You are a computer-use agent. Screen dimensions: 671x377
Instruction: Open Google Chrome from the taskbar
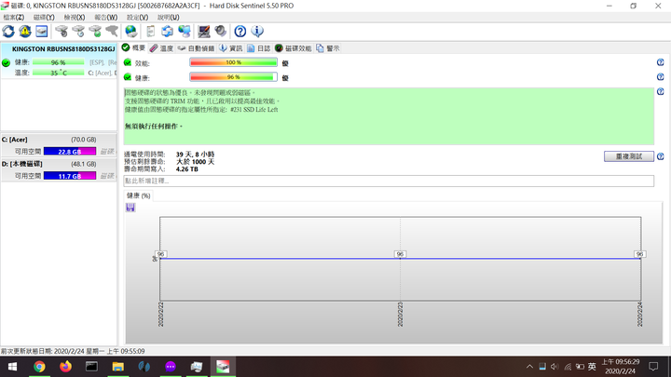39,367
